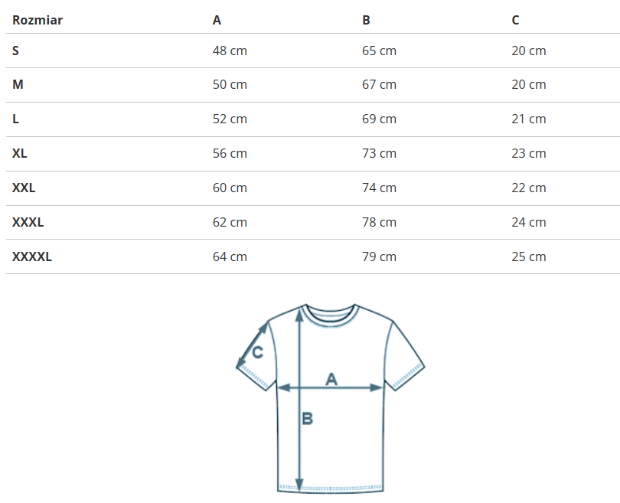Image resolution: width=620 pixels, height=503 pixels.
Task: Click column header C
Action: (515, 20)
